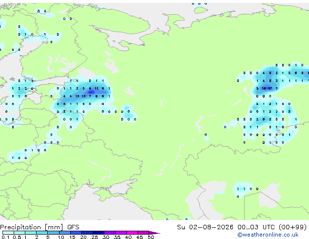
Task: Click the '25' legend scale label
Action: (95, 237)
